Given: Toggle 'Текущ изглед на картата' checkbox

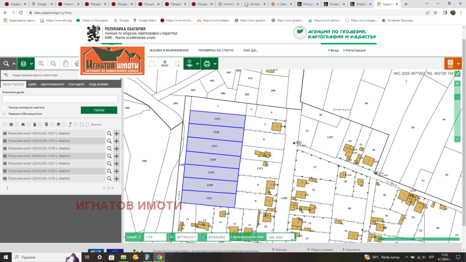Looking at the screenshot, I should (5, 108).
